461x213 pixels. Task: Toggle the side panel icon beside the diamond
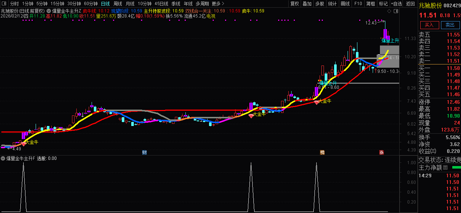click(x=396, y=11)
